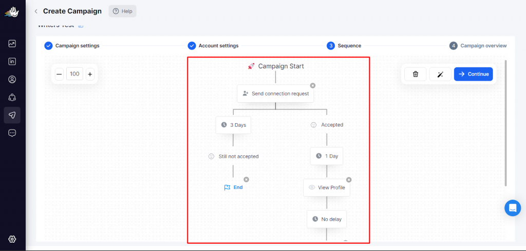Open the user profile sidebar icon
526x251 pixels.
[12, 80]
